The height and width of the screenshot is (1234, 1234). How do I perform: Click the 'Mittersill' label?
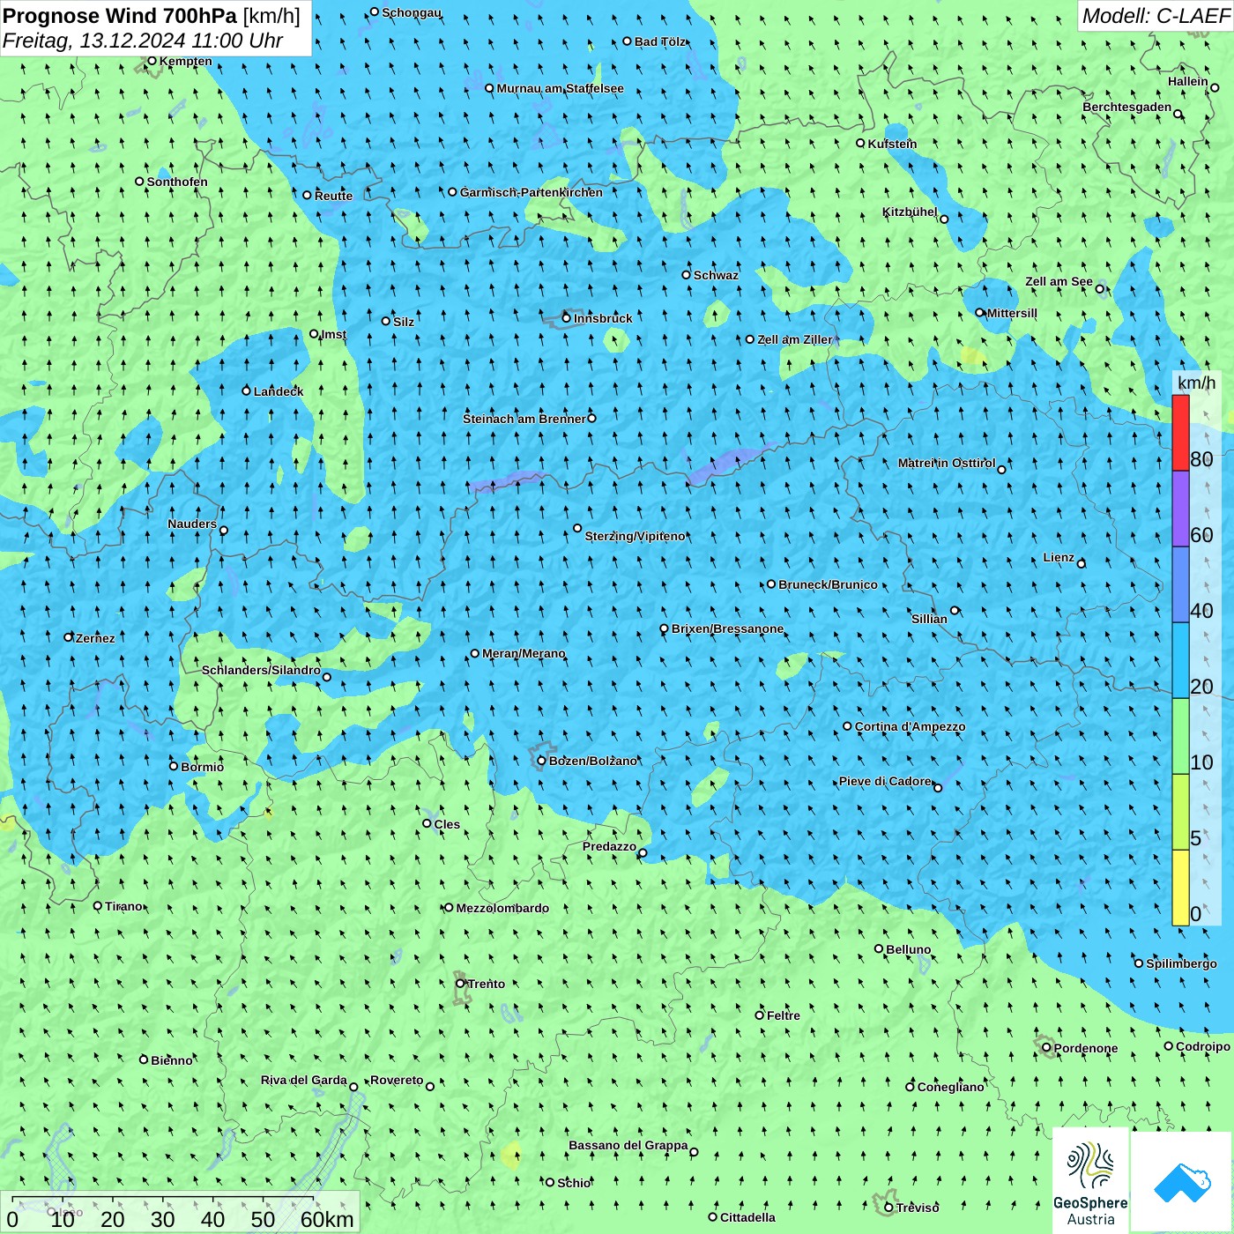tap(1013, 313)
